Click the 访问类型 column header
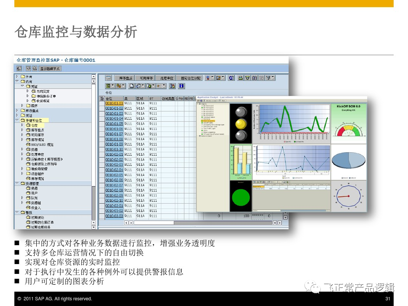This screenshot has width=408, height=306. point(168,99)
